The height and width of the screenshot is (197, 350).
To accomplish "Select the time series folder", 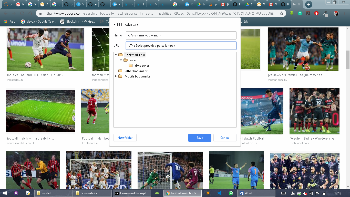I will coord(142,65).
